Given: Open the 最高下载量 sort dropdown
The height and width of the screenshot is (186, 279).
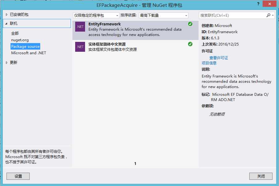Looking at the screenshot, I should tap(164, 15).
